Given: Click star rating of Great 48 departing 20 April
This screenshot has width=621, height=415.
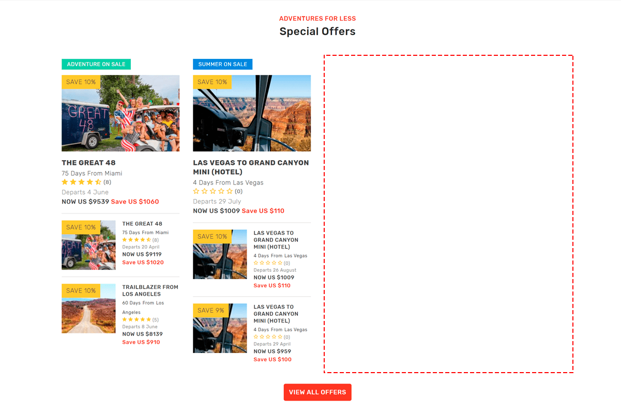Looking at the screenshot, I should tap(137, 240).
